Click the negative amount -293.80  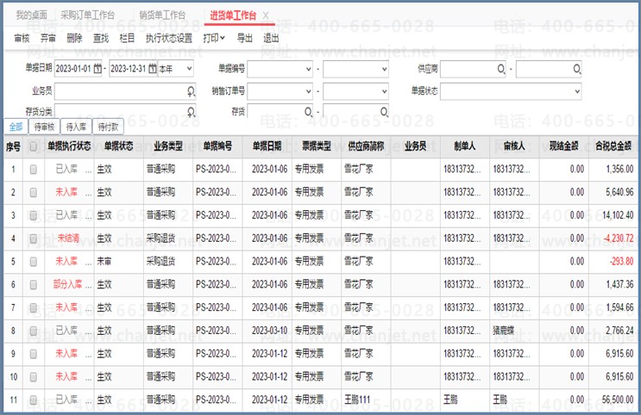click(621, 261)
